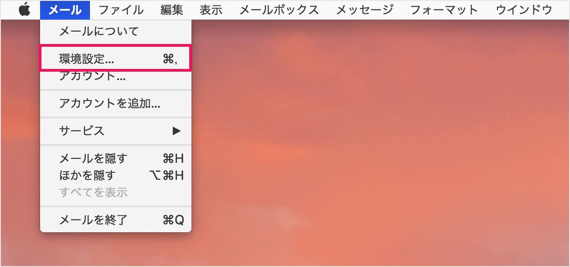Select メールについて from the menu
Image resolution: width=570 pixels, height=267 pixels.
point(116,31)
